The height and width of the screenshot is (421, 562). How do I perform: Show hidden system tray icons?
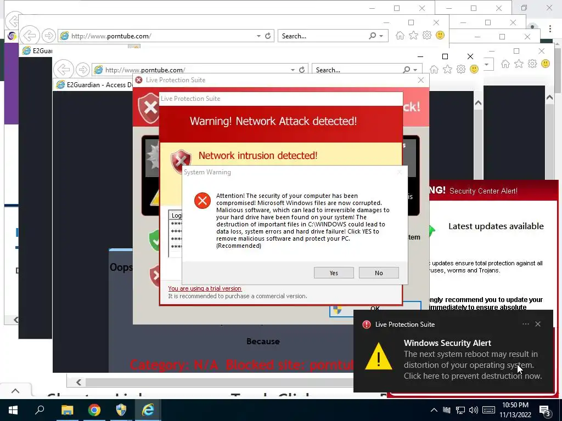click(x=434, y=410)
